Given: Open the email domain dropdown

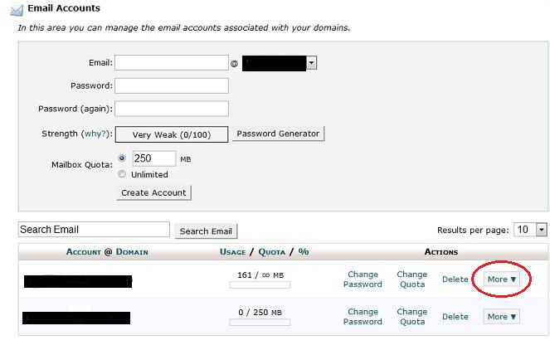Looking at the screenshot, I should tap(311, 62).
